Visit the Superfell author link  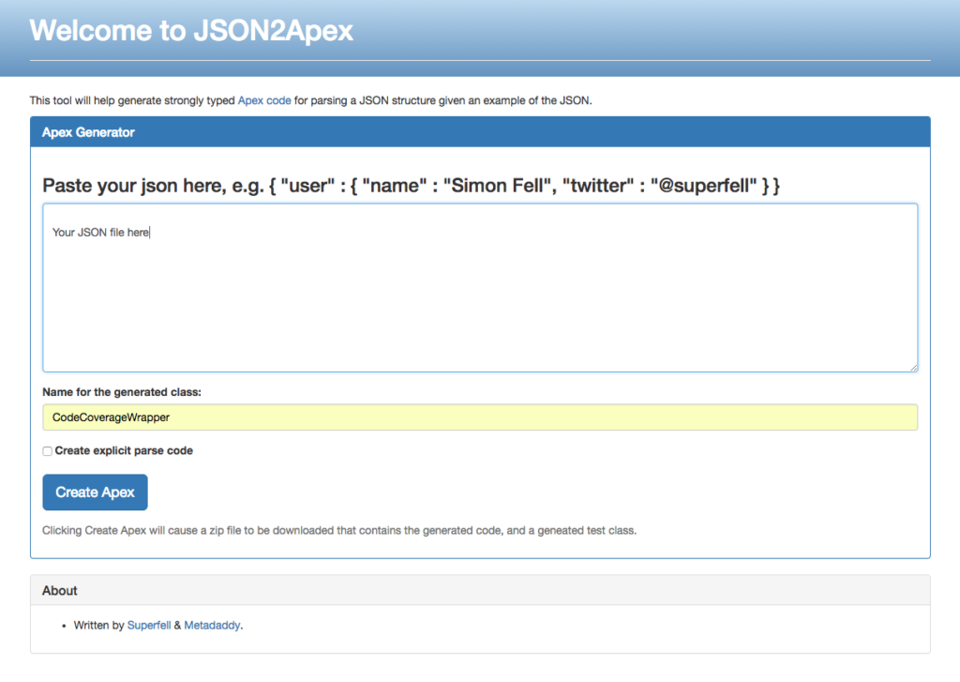coord(149,625)
